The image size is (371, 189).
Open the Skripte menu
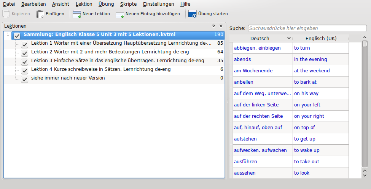[x=129, y=4]
